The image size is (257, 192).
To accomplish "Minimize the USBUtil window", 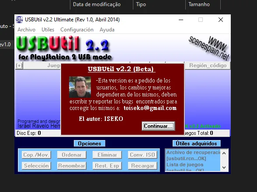I will [181, 20].
